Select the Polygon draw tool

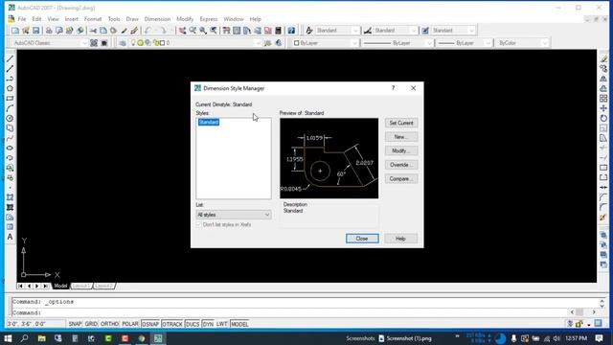tap(10, 88)
